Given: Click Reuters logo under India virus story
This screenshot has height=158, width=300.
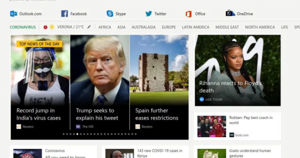Looking at the screenshot, I should [19, 126].
